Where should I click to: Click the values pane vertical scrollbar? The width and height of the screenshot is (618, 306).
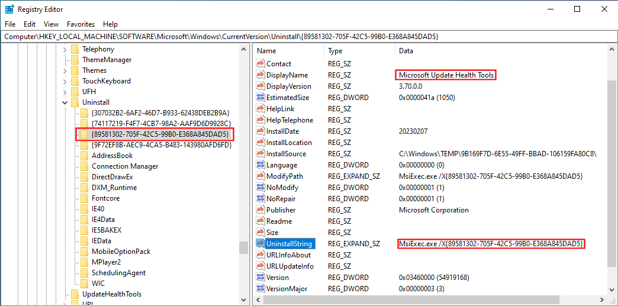tap(613, 178)
